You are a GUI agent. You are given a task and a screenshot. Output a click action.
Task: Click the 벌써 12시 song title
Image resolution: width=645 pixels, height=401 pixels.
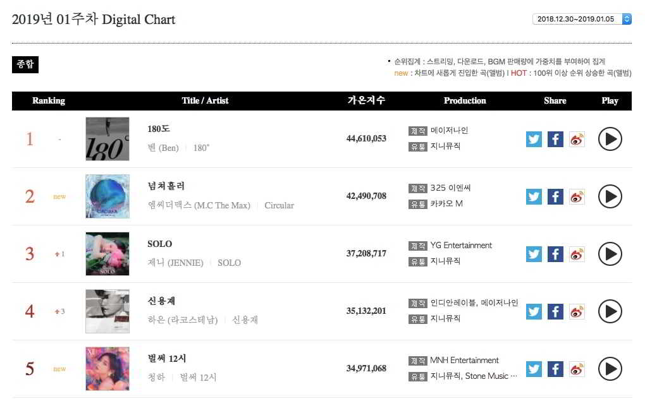pos(166,359)
